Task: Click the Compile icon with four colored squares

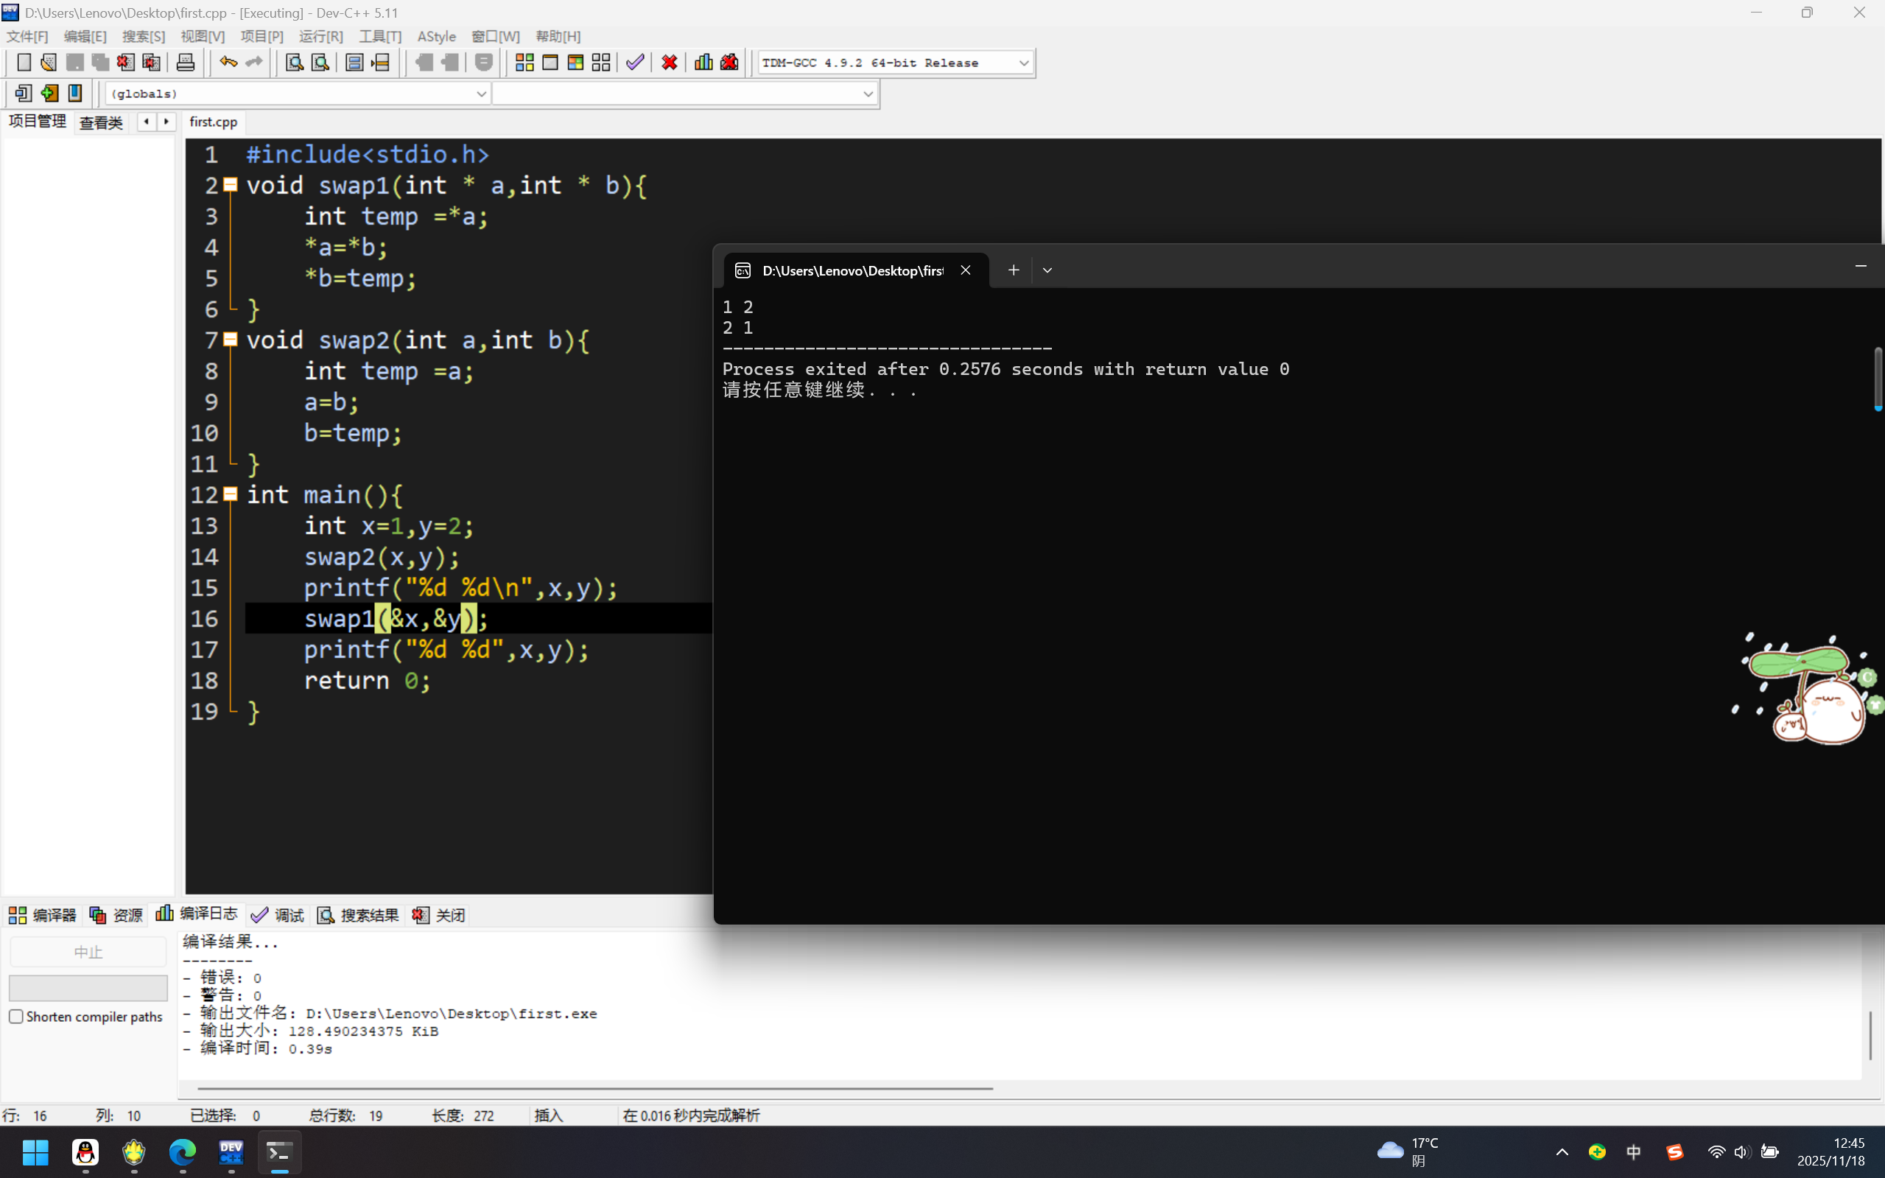Action: [x=524, y=63]
